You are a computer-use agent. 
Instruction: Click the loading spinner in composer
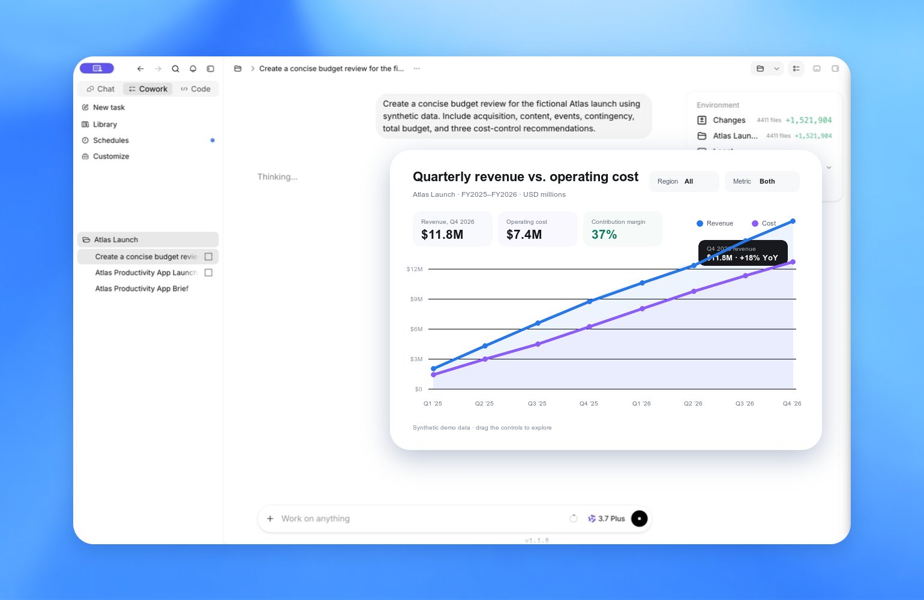point(574,518)
